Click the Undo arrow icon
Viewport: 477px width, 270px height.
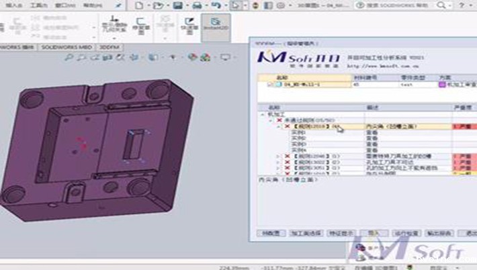coord(216,5)
